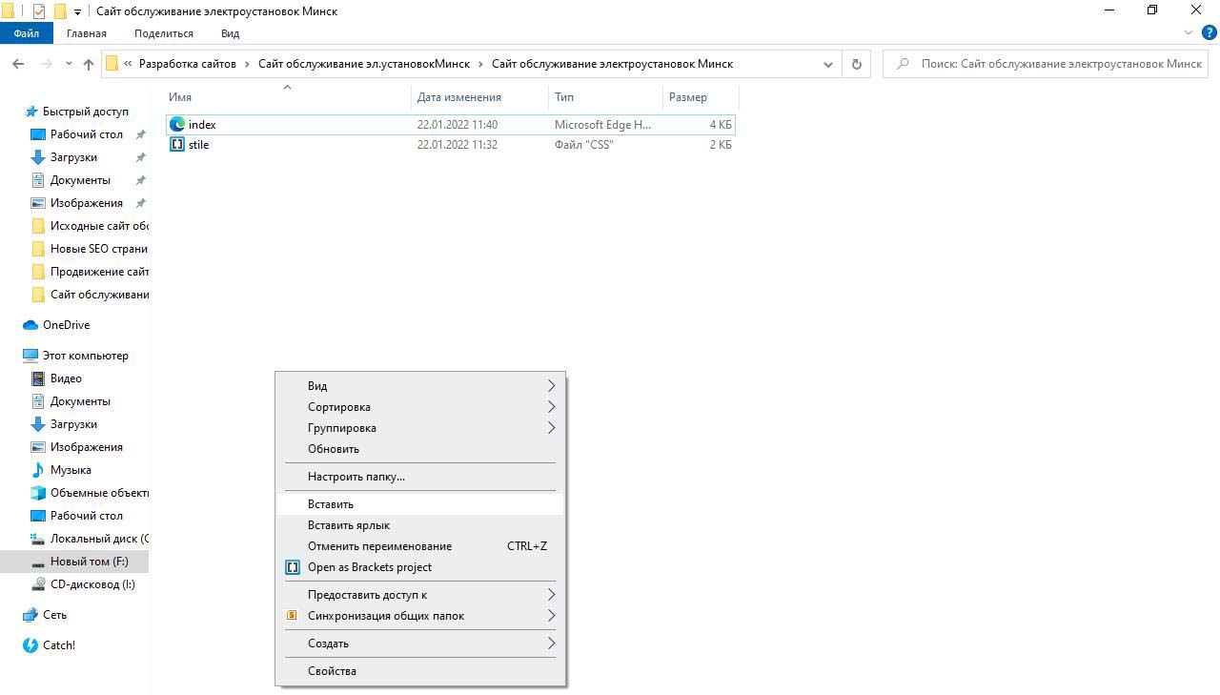Open recent locations dropdown arrow

click(69, 64)
